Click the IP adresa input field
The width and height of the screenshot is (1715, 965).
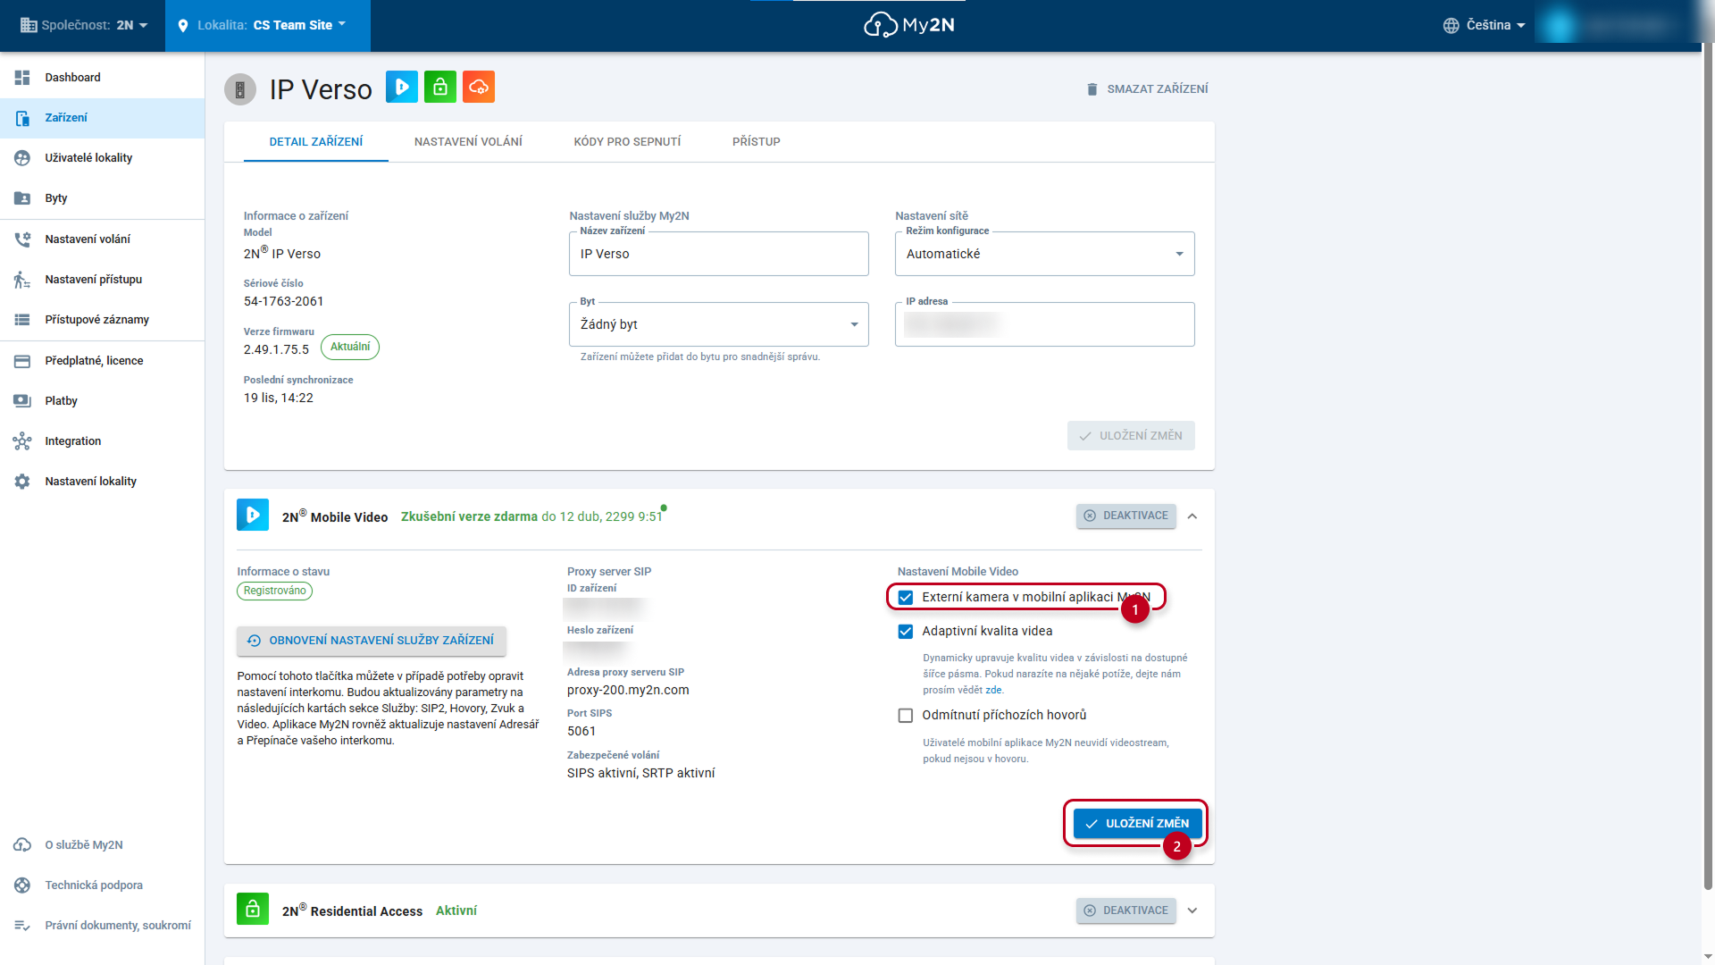tap(1045, 324)
